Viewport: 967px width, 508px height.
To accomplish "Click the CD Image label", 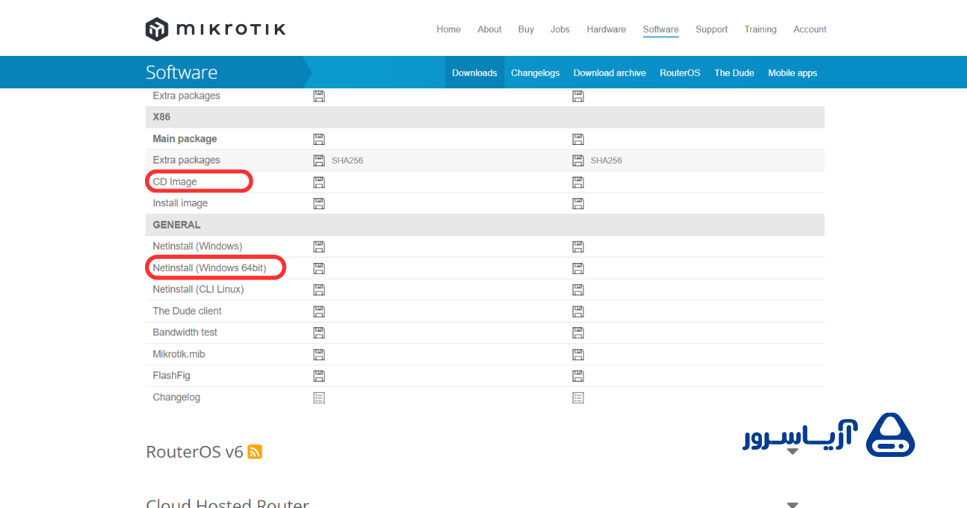I will coord(175,182).
